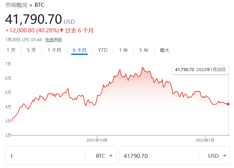Click the 2022年1月 axis label

[205, 140]
